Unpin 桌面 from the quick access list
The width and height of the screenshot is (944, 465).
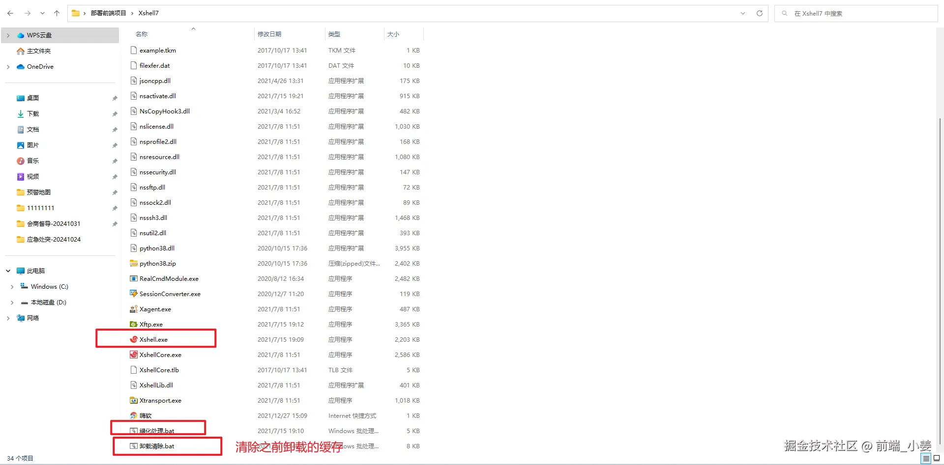click(114, 98)
